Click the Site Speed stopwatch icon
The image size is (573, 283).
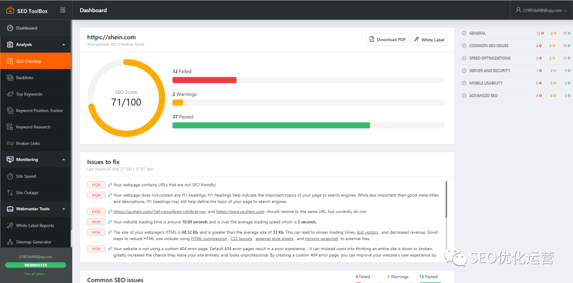(10, 176)
